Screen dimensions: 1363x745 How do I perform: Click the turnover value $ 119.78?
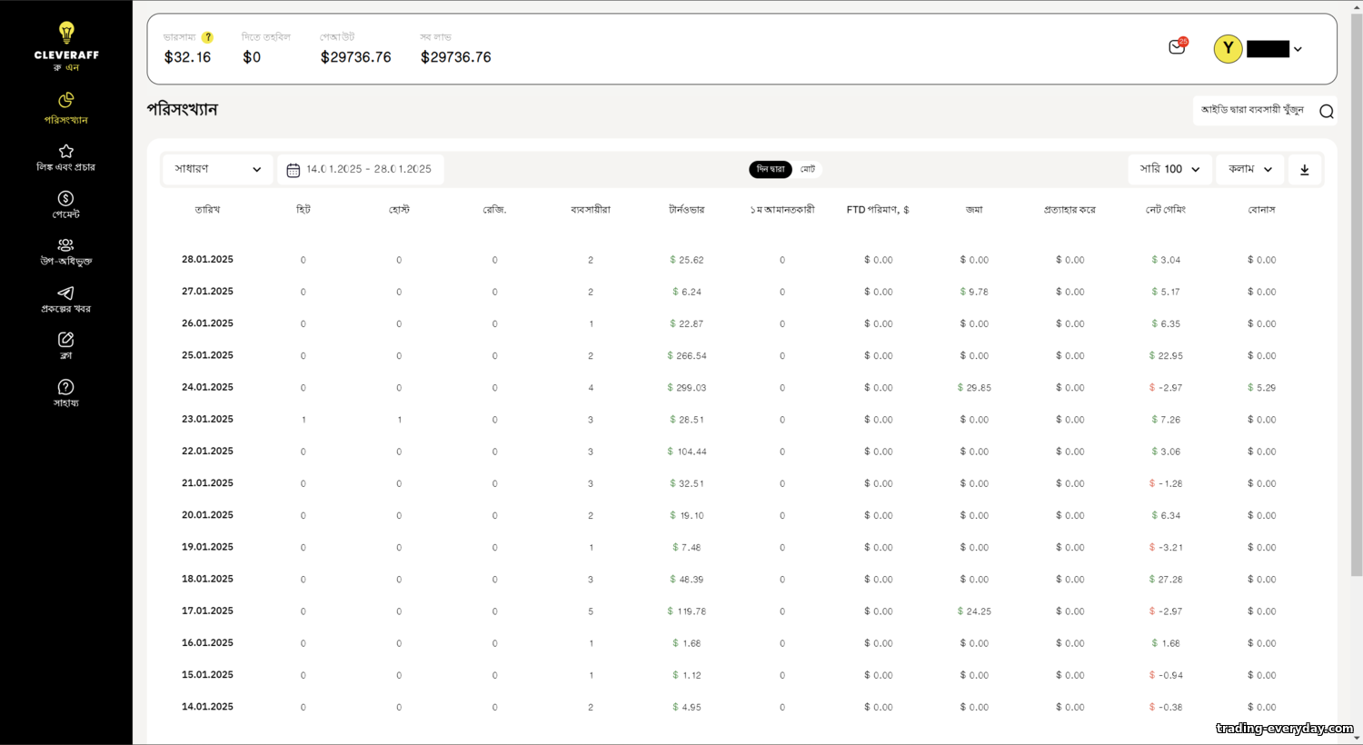coord(687,611)
